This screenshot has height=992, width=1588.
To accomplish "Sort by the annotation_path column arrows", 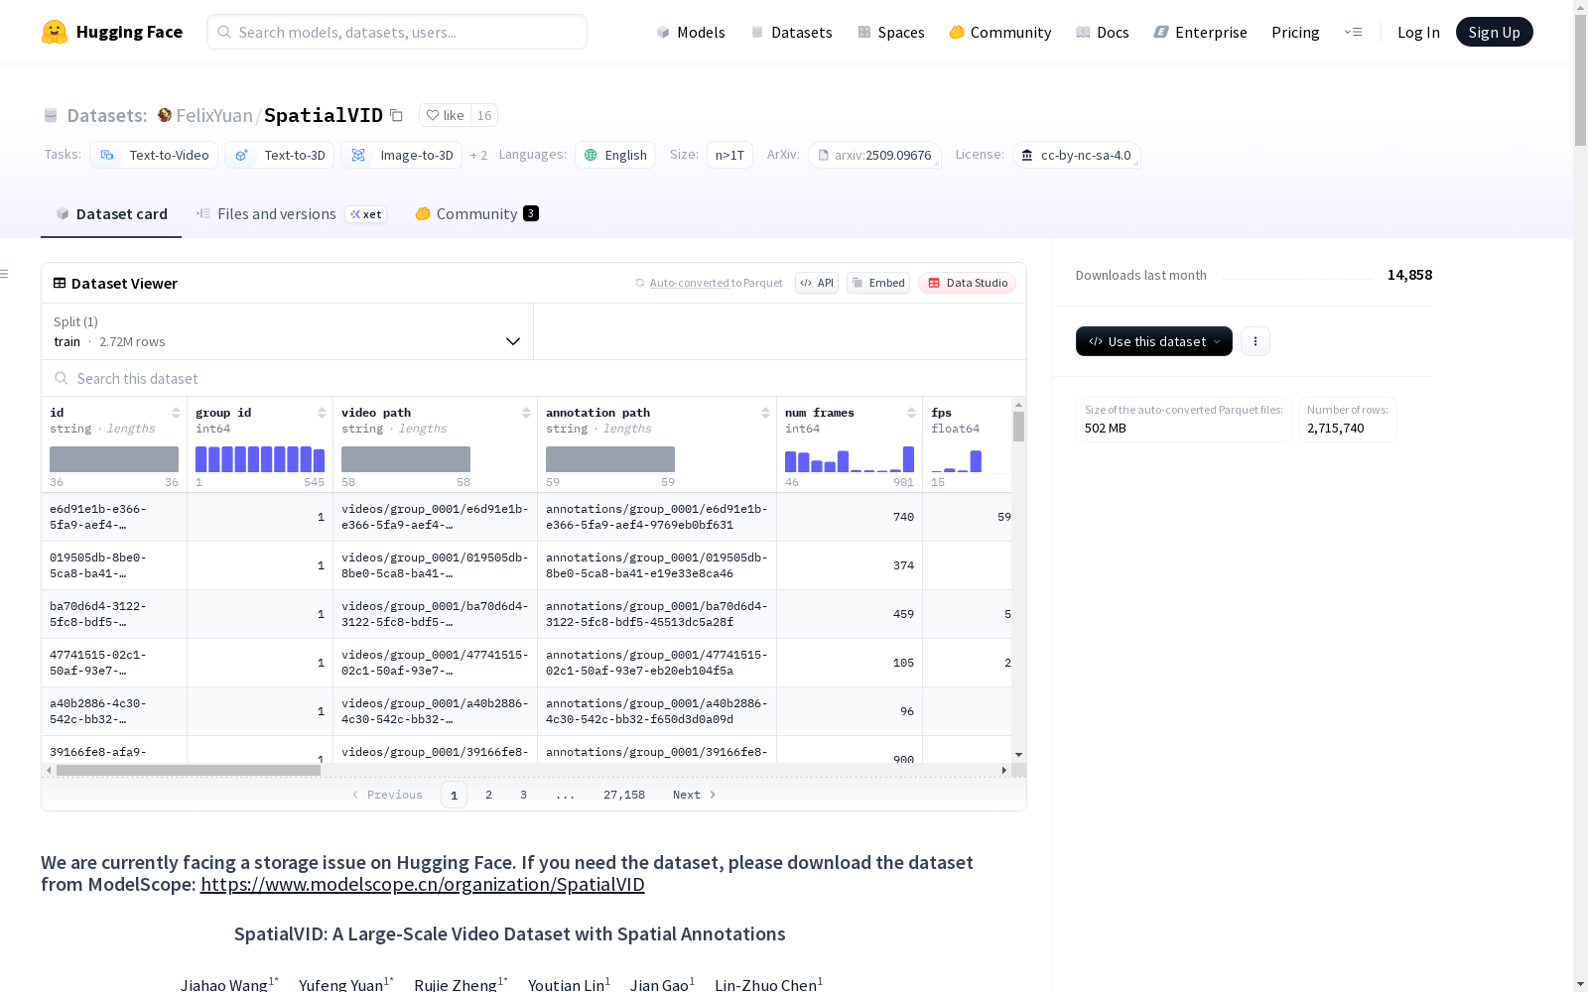I will click(765, 413).
